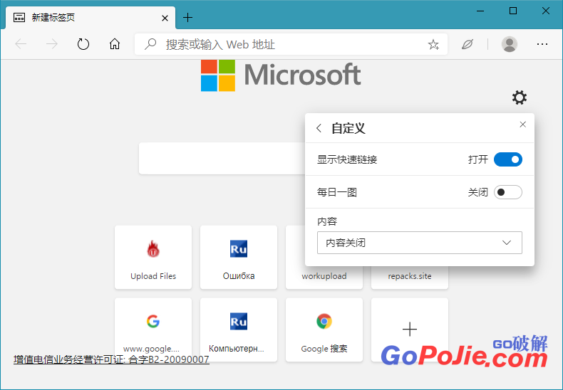Go back in the 自定义 panel

(319, 128)
